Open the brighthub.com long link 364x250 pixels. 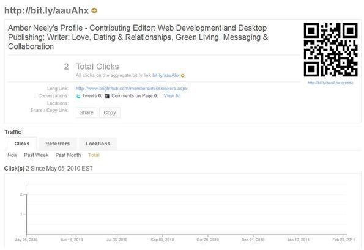pyautogui.click(x=132, y=89)
